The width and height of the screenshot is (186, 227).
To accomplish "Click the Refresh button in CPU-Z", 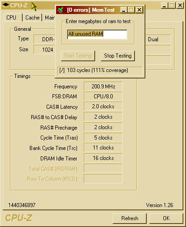I will click(129, 218).
